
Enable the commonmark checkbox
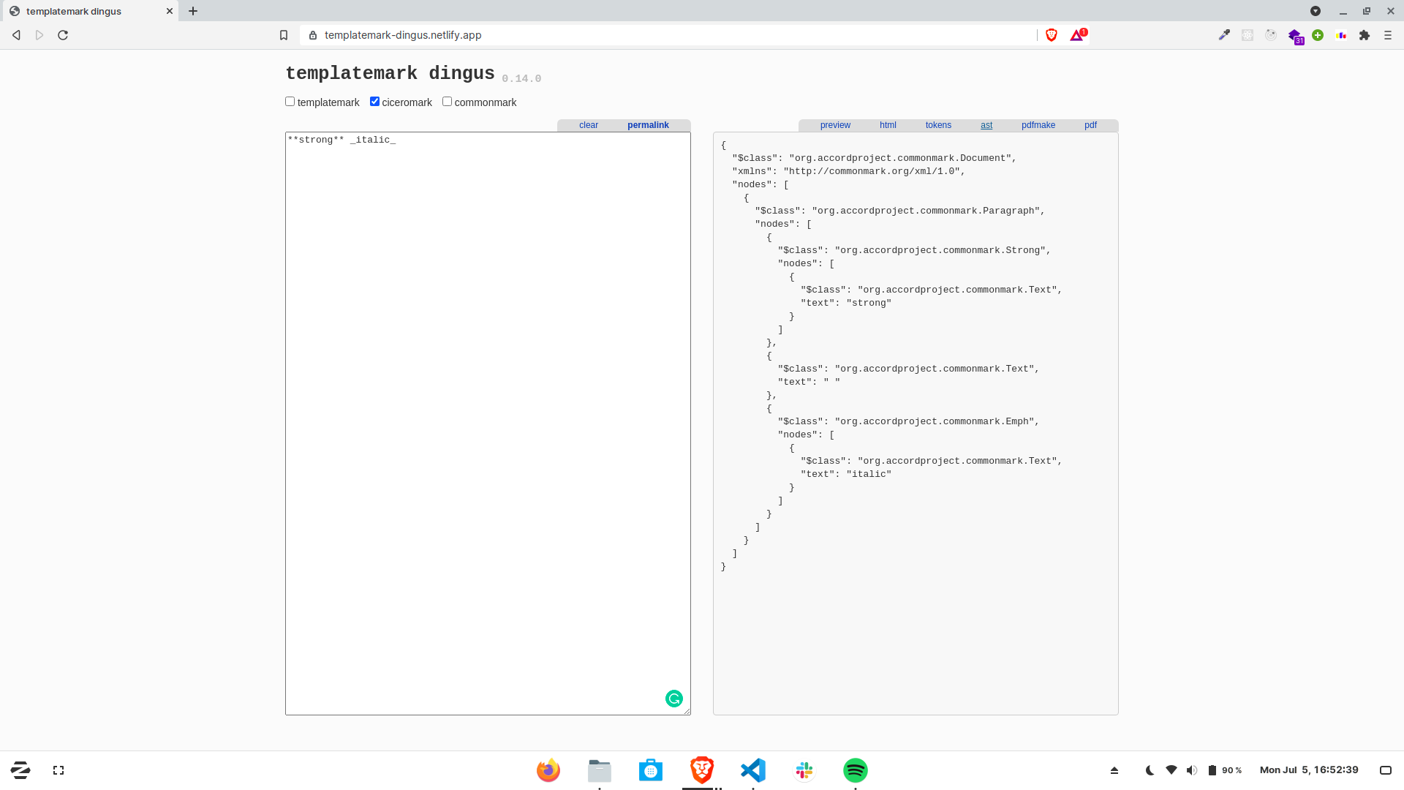click(447, 102)
